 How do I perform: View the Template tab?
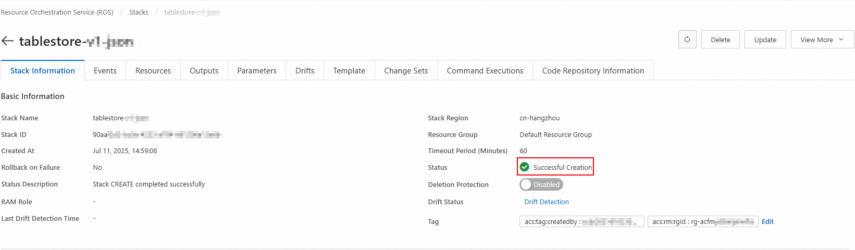point(349,71)
